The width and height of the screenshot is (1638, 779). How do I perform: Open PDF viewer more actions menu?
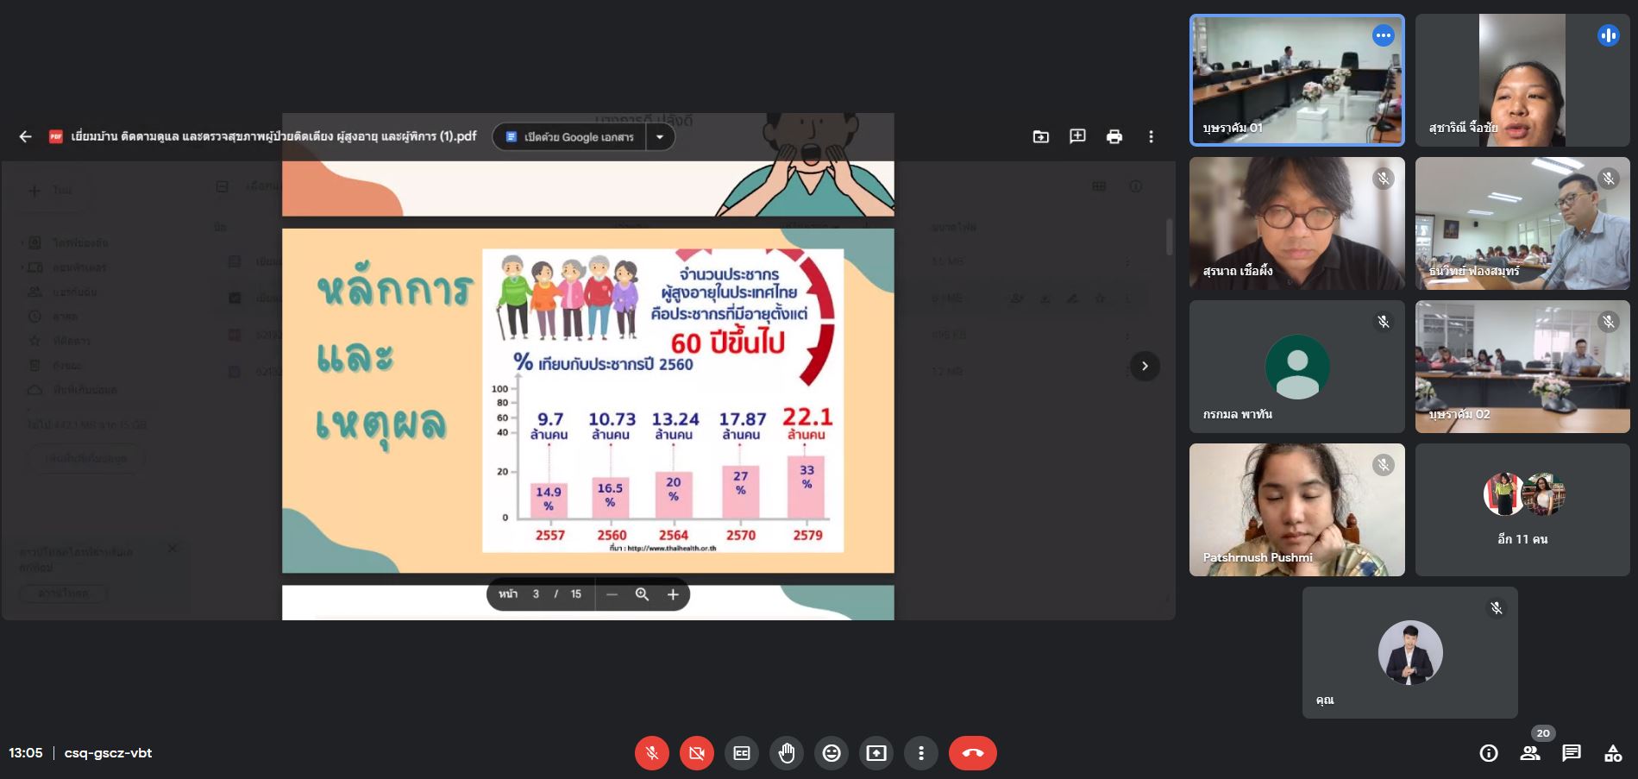point(1151,136)
